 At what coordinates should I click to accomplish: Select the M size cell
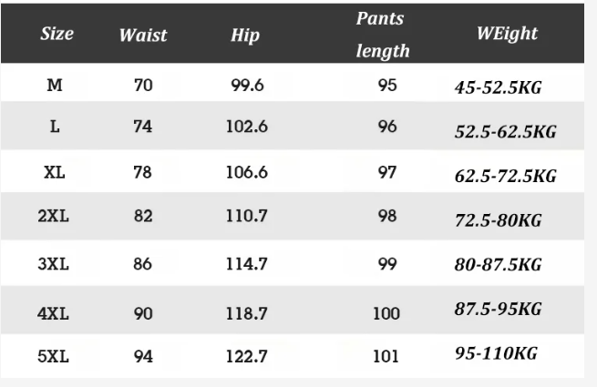pyautogui.click(x=55, y=85)
